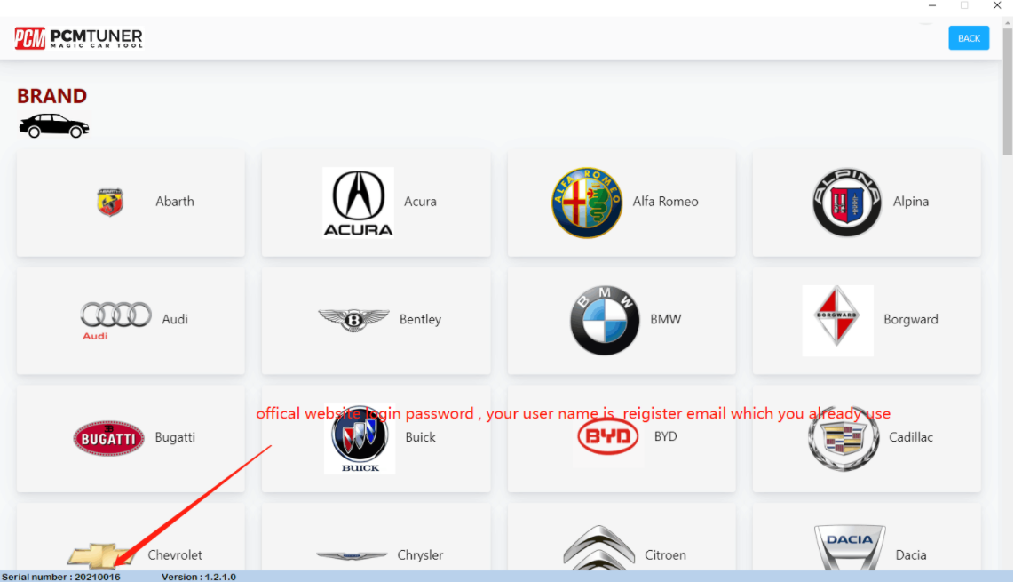Select the Chrysler wings logo
1014x582 pixels.
[x=352, y=555]
